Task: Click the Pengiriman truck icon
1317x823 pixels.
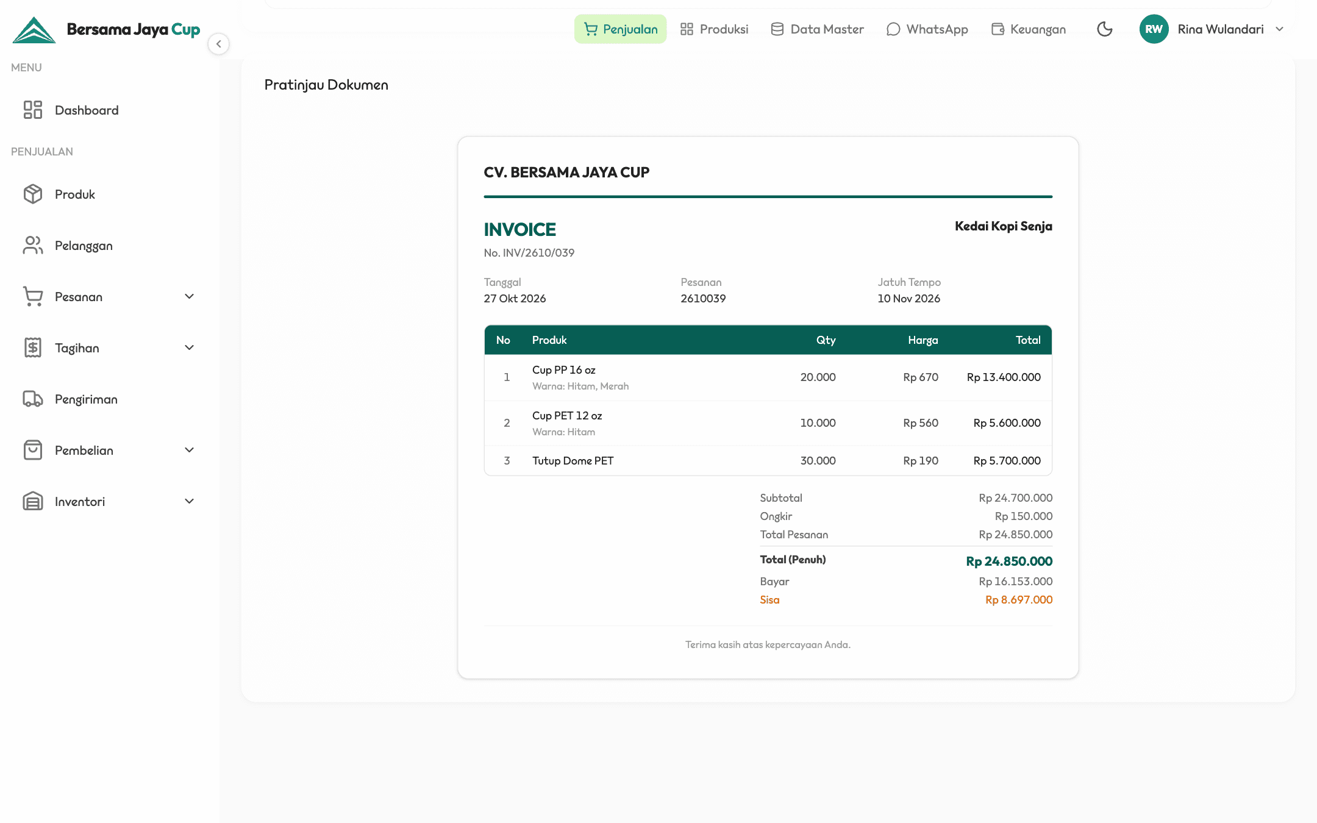Action: point(33,399)
